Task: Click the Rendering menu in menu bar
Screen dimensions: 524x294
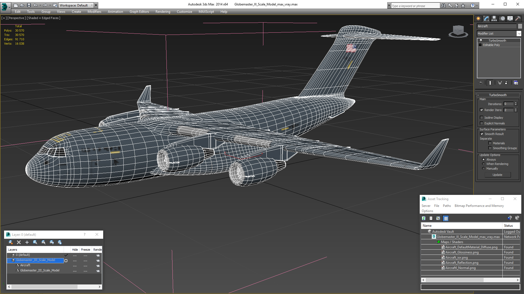Action: (163, 12)
